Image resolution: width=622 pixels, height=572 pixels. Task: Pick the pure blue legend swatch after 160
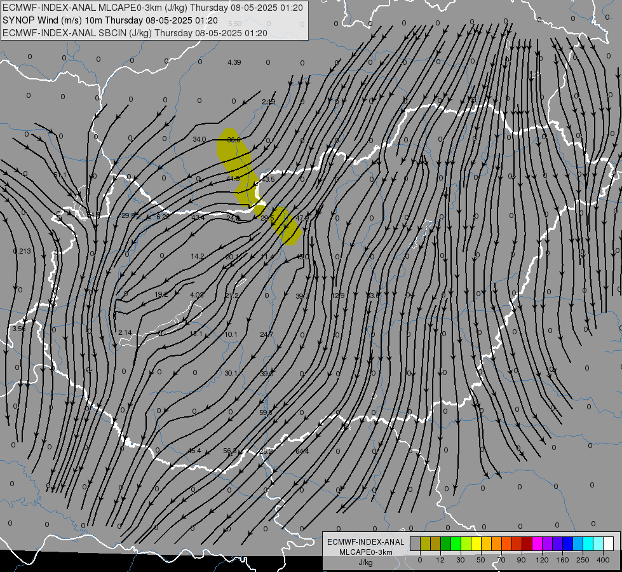coord(568,543)
